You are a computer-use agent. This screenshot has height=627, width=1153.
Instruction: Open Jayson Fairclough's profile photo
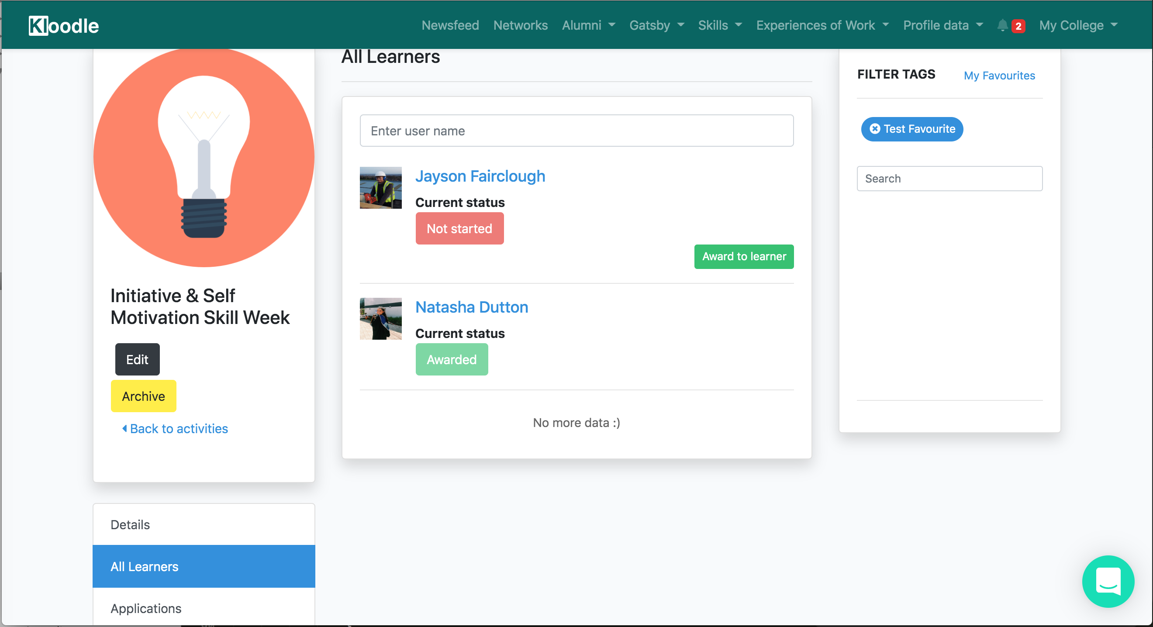tap(380, 187)
